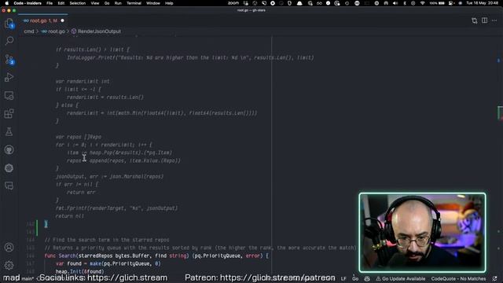
Task: Click the webcam overlay video
Action: point(422,233)
